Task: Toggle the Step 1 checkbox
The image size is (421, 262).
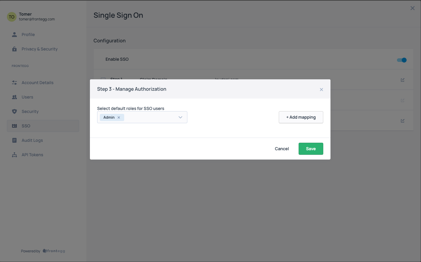Action: pyautogui.click(x=103, y=79)
